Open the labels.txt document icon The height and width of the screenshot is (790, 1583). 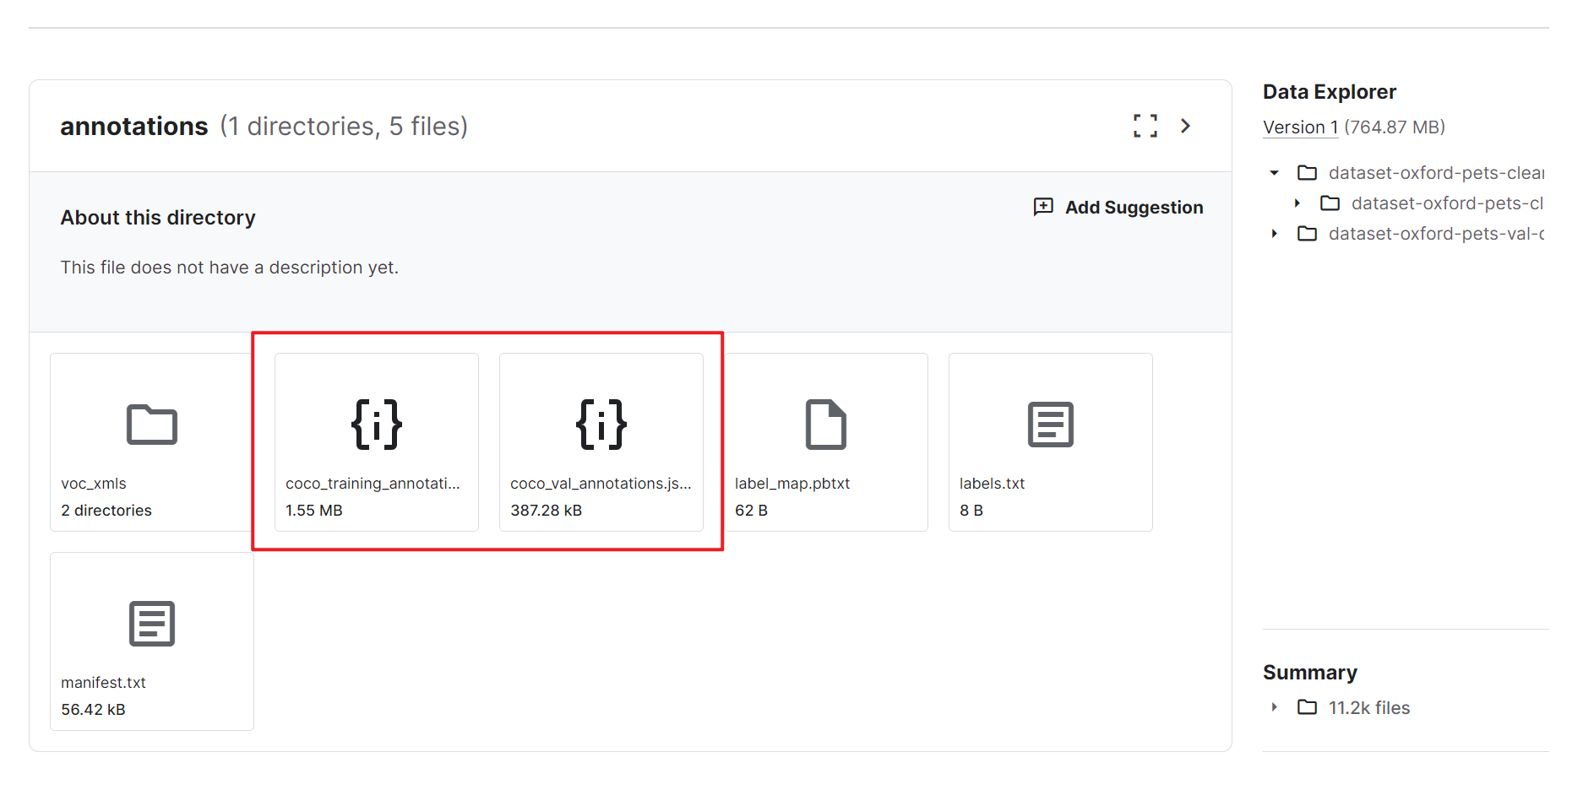tap(1051, 425)
